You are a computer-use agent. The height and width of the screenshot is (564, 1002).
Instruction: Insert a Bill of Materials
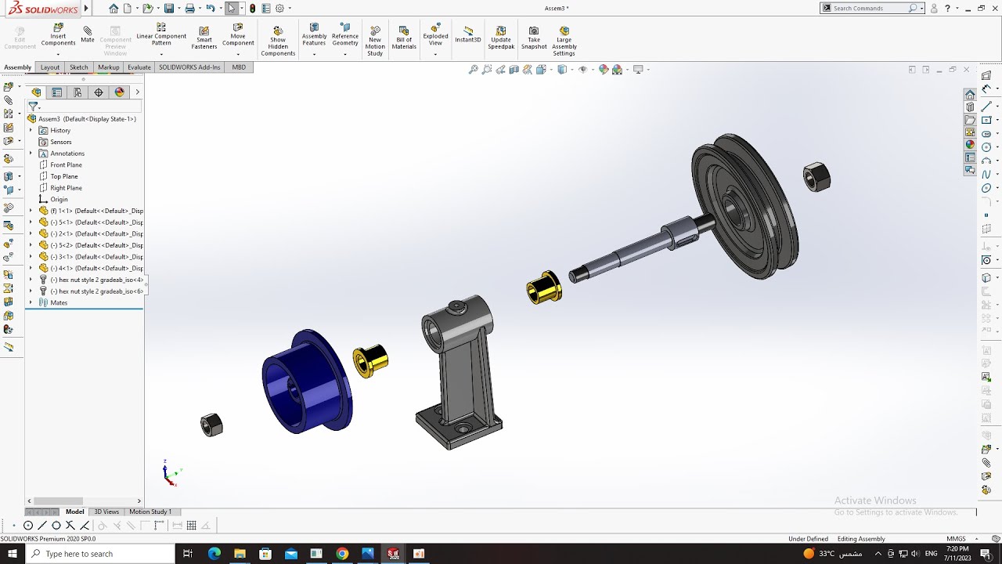[x=404, y=38]
